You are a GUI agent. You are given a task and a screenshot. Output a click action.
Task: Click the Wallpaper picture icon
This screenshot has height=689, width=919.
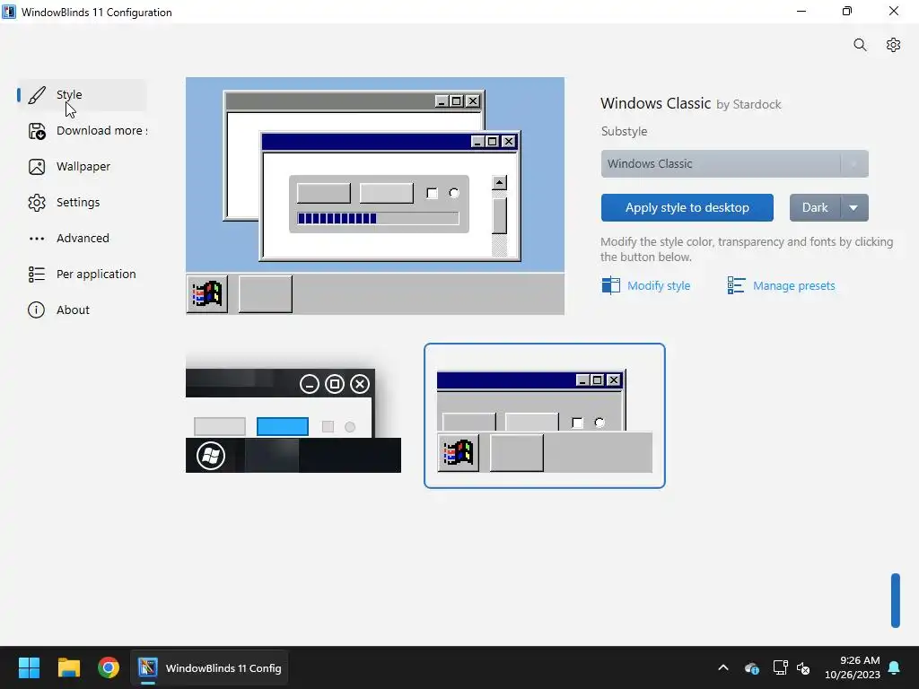(37, 167)
